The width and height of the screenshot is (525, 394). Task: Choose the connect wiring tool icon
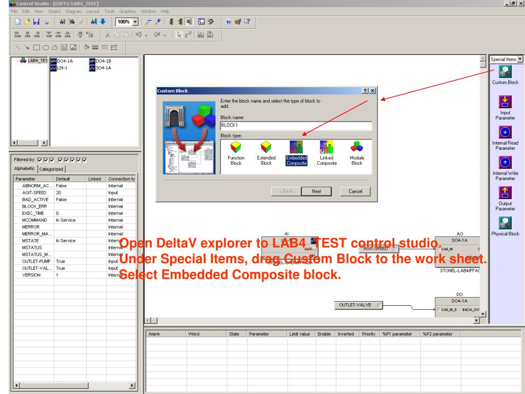pos(188,34)
